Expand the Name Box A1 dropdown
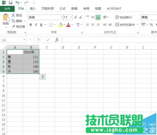This screenshot has height=135, width=157. pyautogui.click(x=24, y=40)
